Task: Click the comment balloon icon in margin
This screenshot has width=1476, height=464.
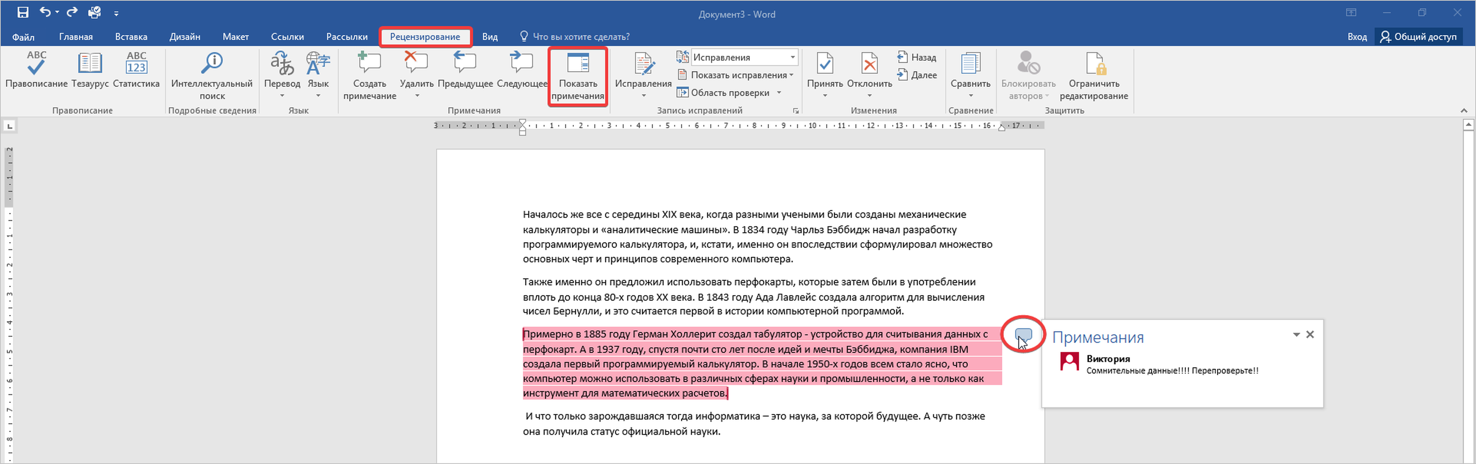Action: [1023, 335]
